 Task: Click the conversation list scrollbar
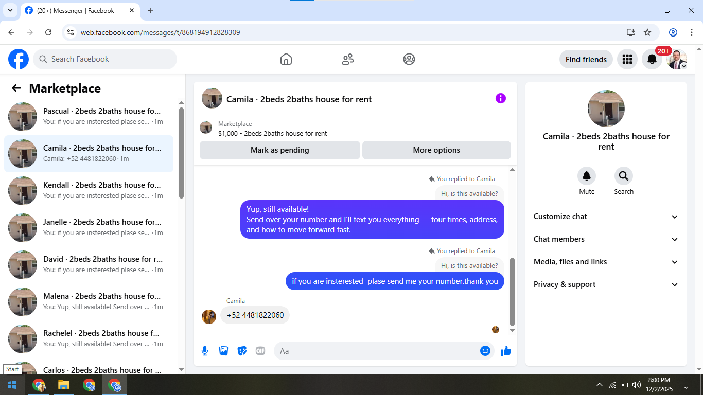(181, 153)
